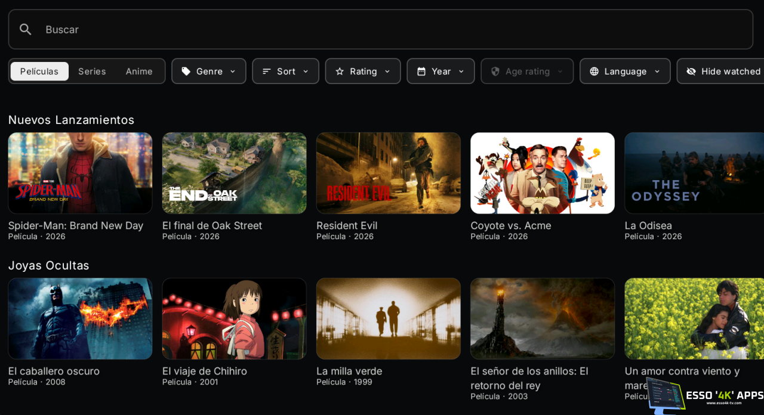The width and height of the screenshot is (764, 415).
Task: Switch to the Anime tab
Action: 139,72
